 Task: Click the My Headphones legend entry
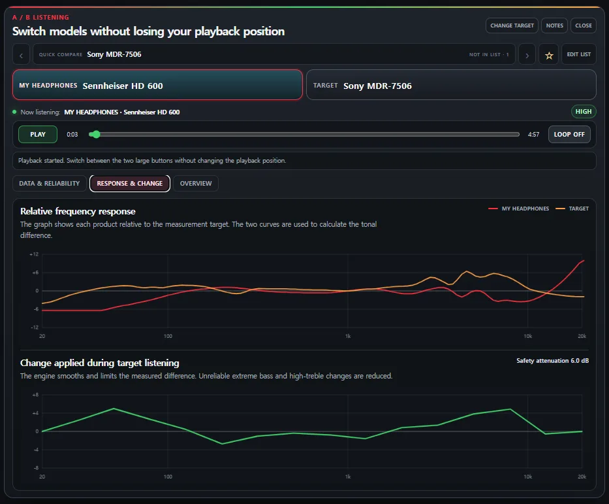tap(519, 209)
